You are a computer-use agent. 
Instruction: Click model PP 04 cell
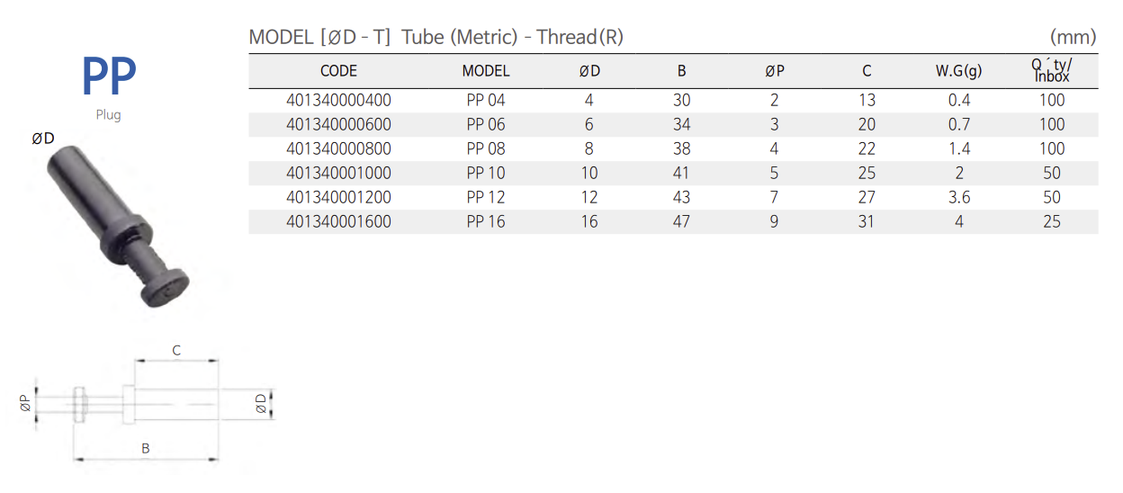(486, 101)
